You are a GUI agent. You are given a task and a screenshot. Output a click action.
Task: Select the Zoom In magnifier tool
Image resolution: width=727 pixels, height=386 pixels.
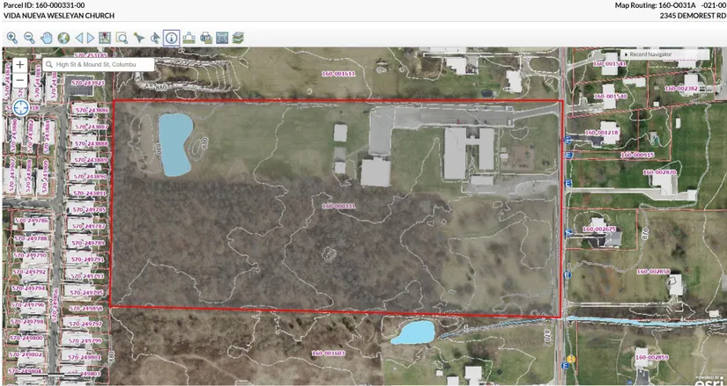12,38
